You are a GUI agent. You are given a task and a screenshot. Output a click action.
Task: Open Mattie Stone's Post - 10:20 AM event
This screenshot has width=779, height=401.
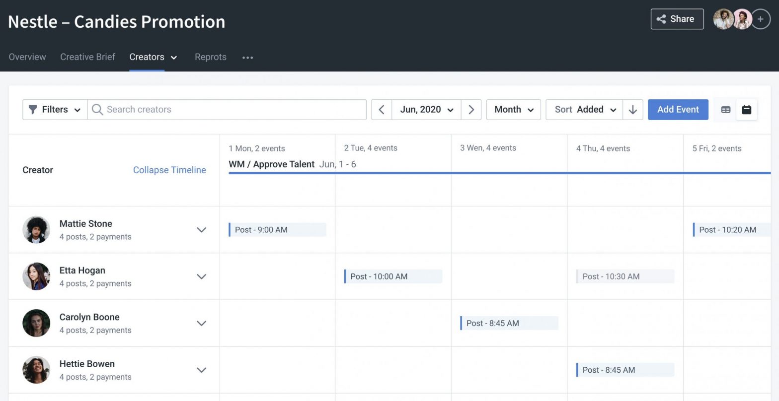point(732,230)
